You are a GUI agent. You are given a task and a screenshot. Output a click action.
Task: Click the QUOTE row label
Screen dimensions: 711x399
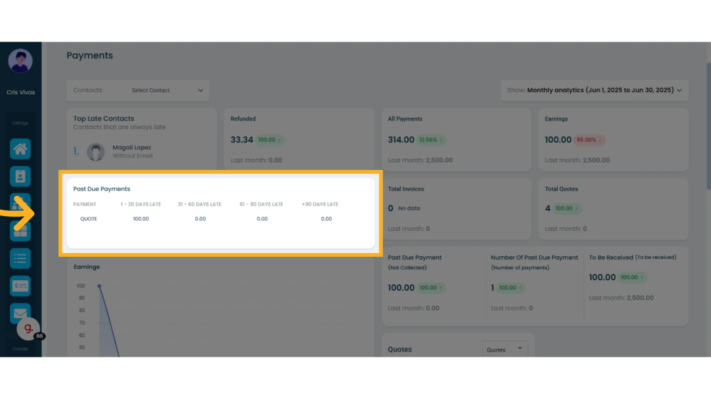pos(88,219)
